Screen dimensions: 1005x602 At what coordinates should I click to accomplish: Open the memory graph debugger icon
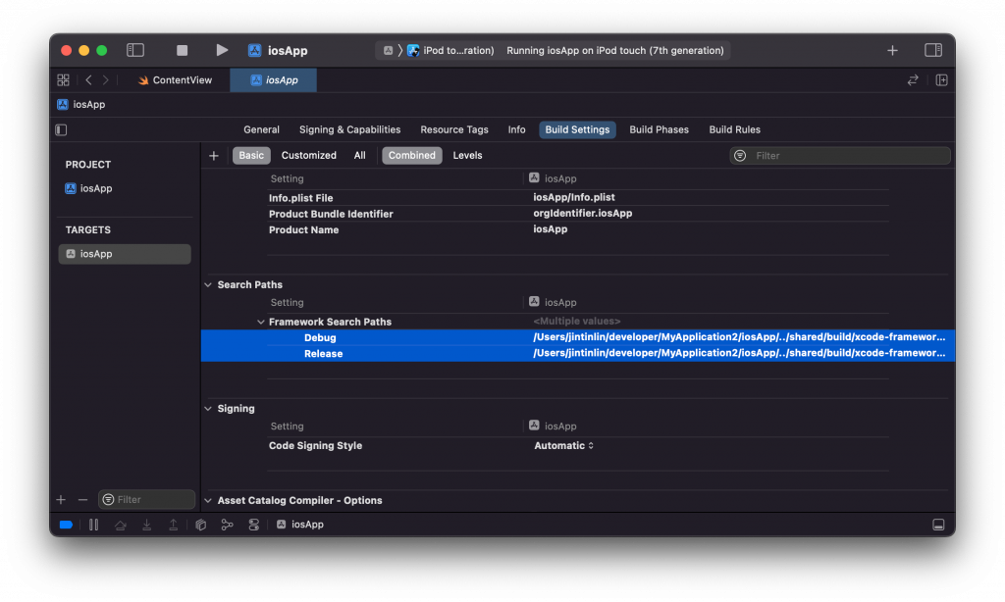[227, 525]
